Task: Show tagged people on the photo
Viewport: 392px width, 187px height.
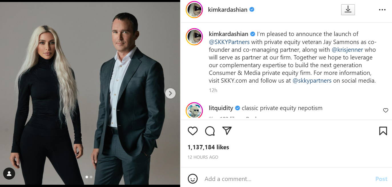Action: click(x=9, y=173)
